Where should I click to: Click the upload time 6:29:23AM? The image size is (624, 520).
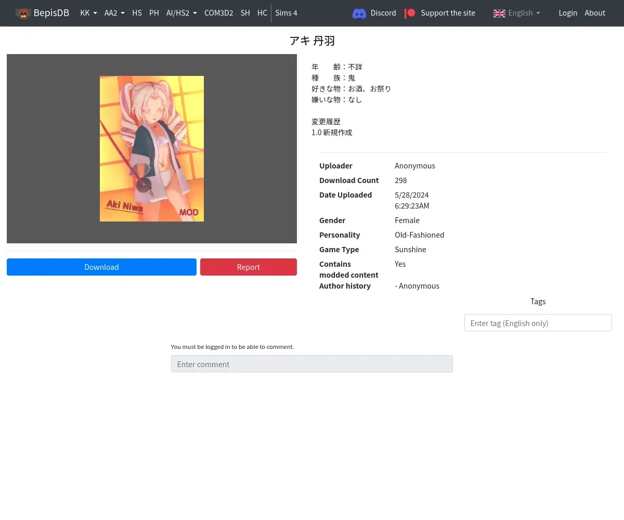(x=412, y=206)
